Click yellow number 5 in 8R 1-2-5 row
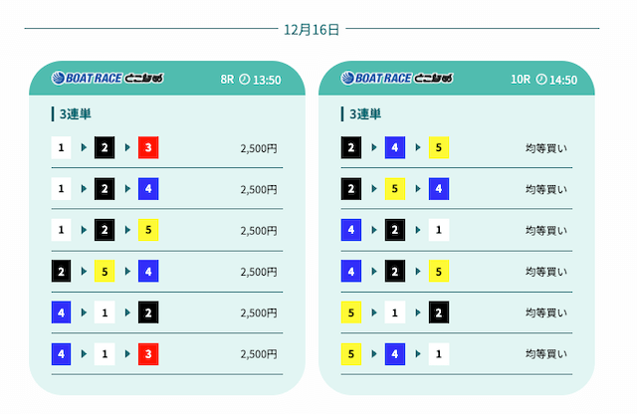The height and width of the screenshot is (414, 637). point(148,230)
